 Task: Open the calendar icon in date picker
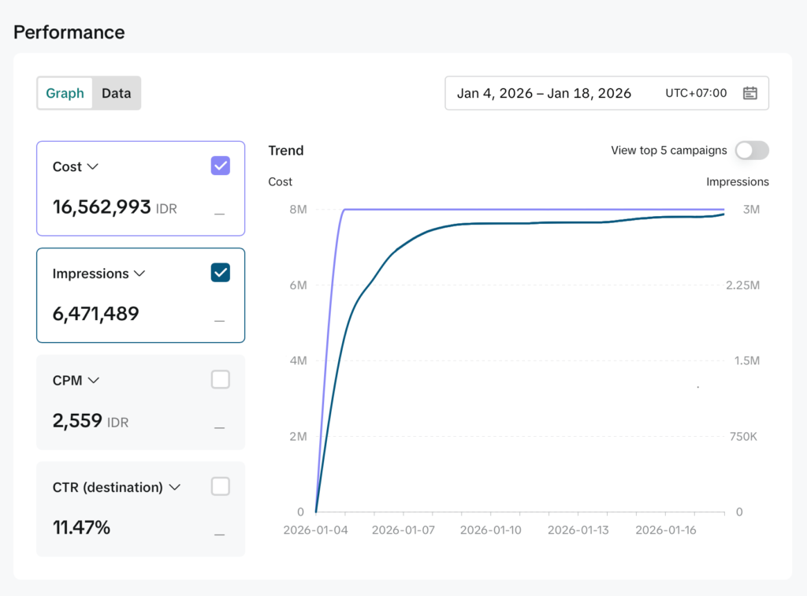coord(749,93)
